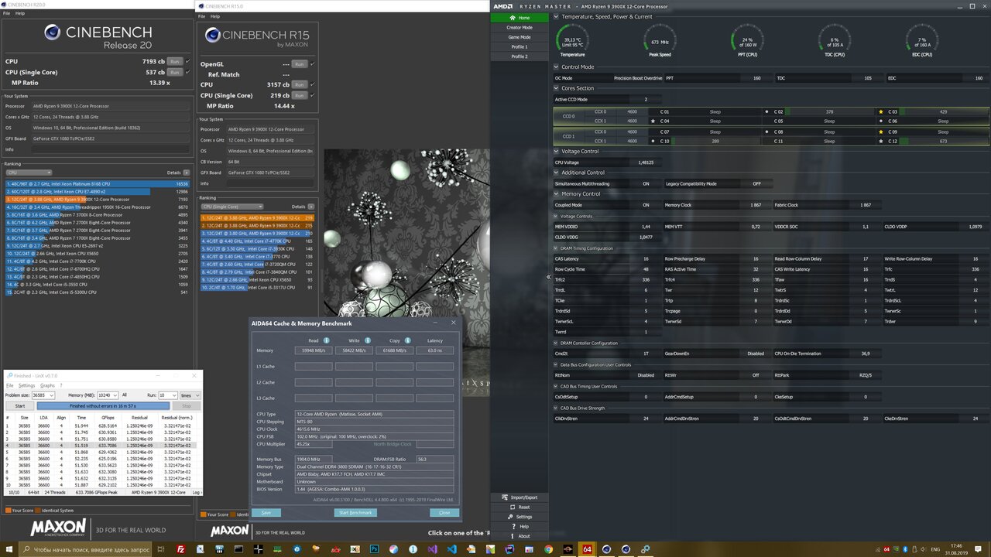Open the Help entry in Ryzen Master
Image resolution: width=991 pixels, height=557 pixels.
coord(519,526)
